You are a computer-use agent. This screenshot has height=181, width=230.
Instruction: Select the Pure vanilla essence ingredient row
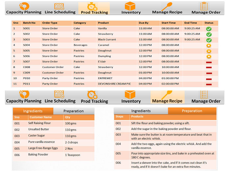point(54,142)
